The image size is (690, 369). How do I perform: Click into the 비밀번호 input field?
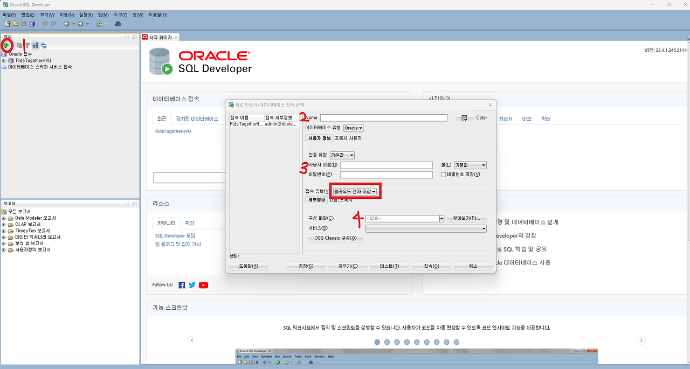tap(387, 175)
